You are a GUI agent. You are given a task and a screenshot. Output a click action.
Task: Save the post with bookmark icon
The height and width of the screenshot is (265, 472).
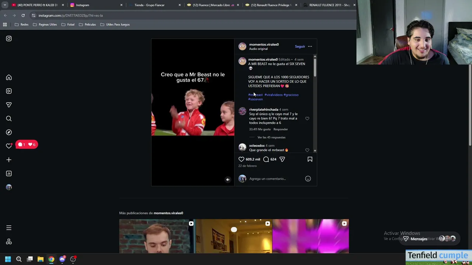click(310, 159)
